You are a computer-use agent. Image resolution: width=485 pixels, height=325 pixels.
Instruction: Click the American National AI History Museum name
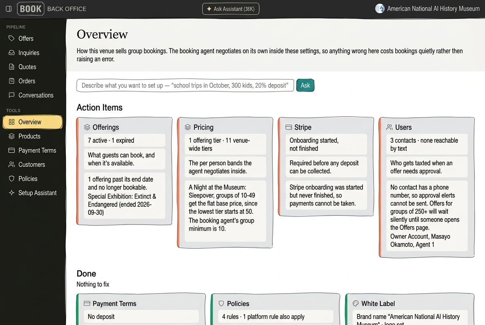click(x=433, y=8)
